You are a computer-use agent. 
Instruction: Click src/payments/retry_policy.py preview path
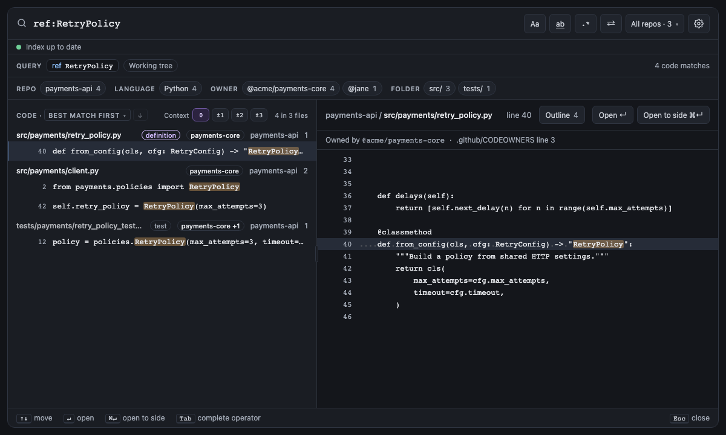(438, 115)
